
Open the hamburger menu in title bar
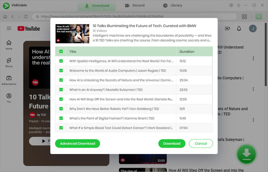[239, 5]
